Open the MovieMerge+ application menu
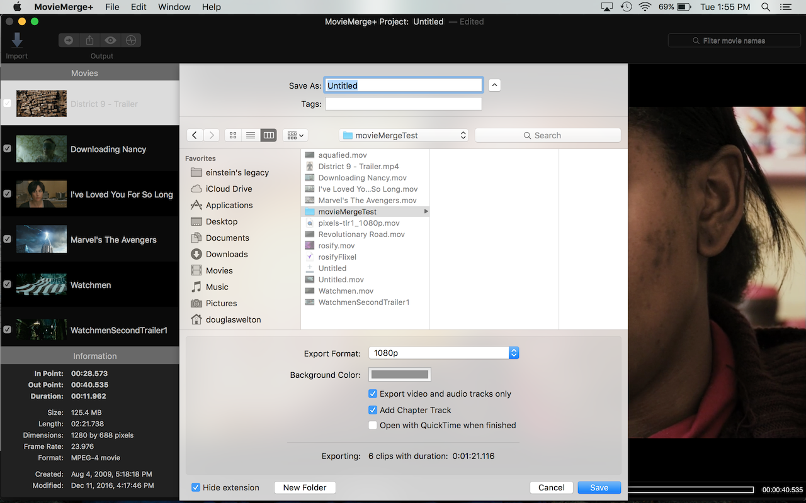This screenshot has height=503, width=806. [64, 7]
